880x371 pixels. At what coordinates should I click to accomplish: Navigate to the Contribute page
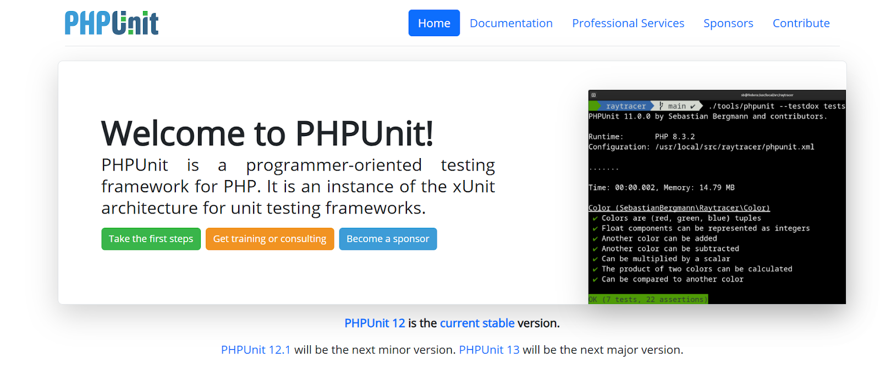(801, 23)
